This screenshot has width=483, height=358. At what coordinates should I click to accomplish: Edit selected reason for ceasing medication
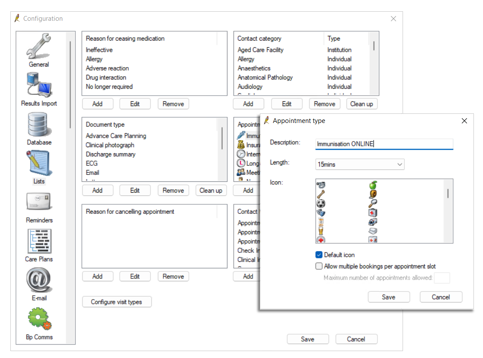tap(135, 104)
